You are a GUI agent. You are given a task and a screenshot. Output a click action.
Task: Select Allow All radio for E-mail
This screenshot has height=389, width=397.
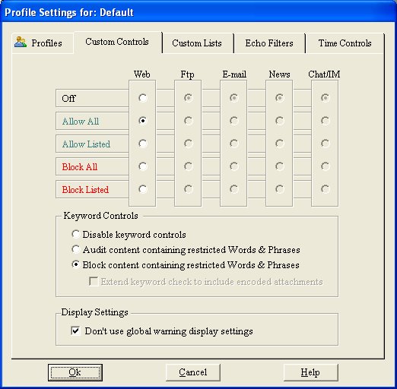[233, 121]
